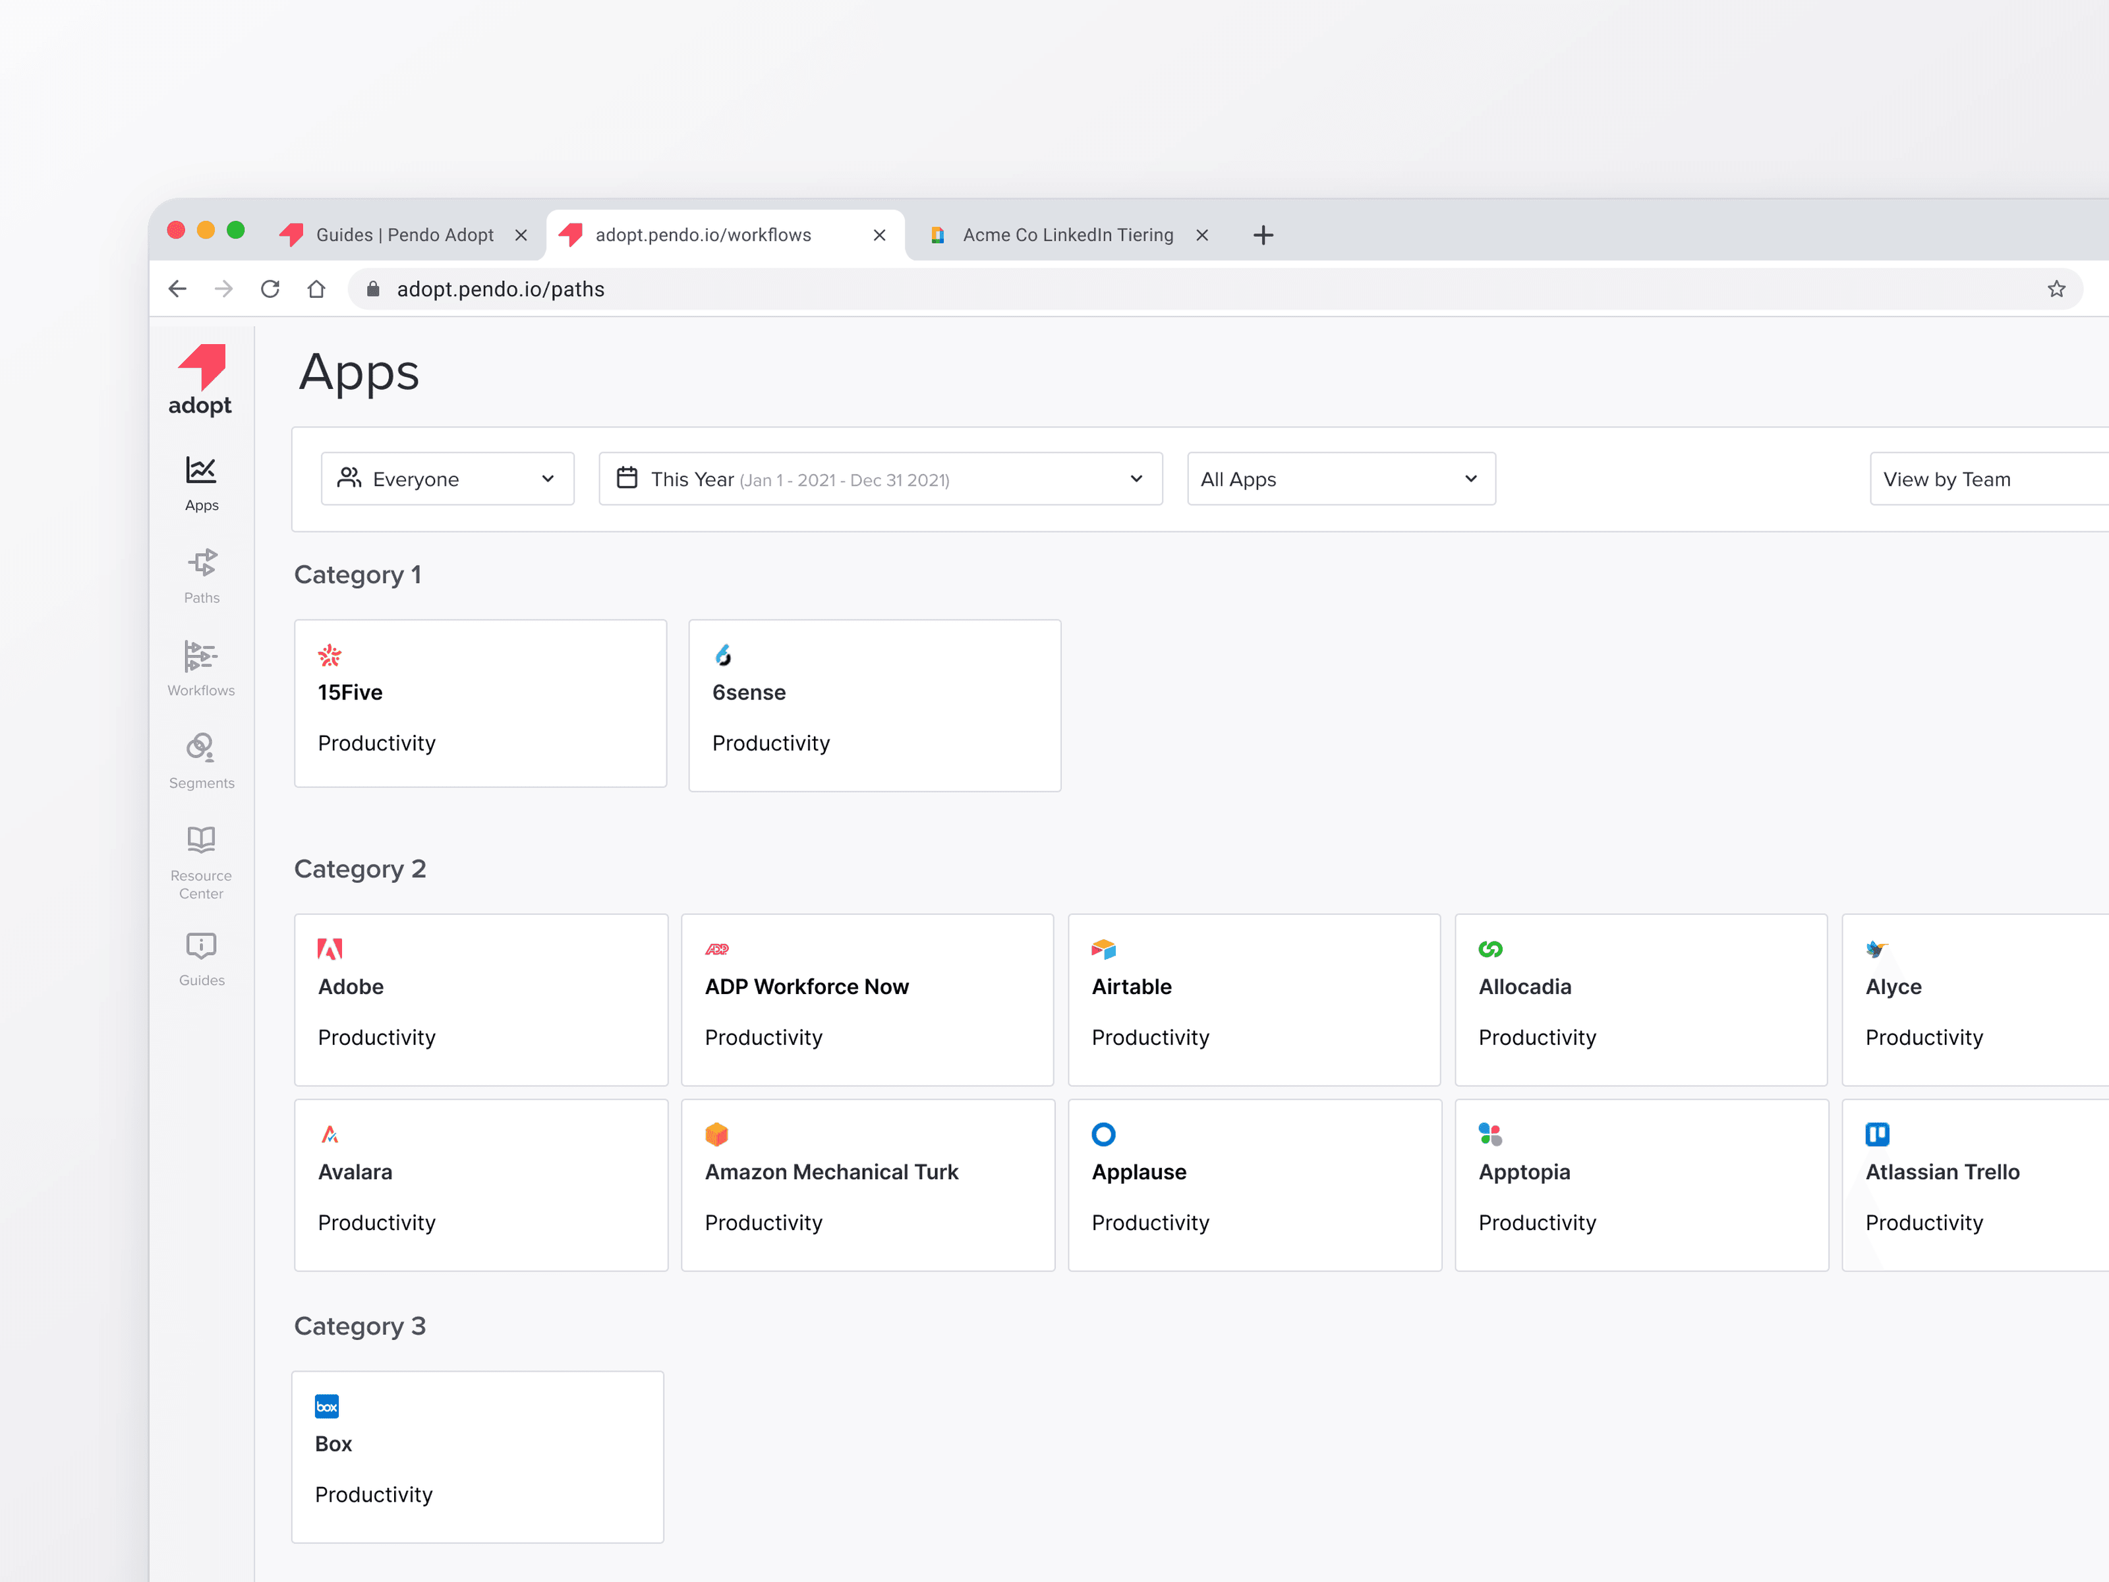The image size is (2109, 1582).
Task: Expand the All Apps filter dropdown
Action: tap(1341, 479)
